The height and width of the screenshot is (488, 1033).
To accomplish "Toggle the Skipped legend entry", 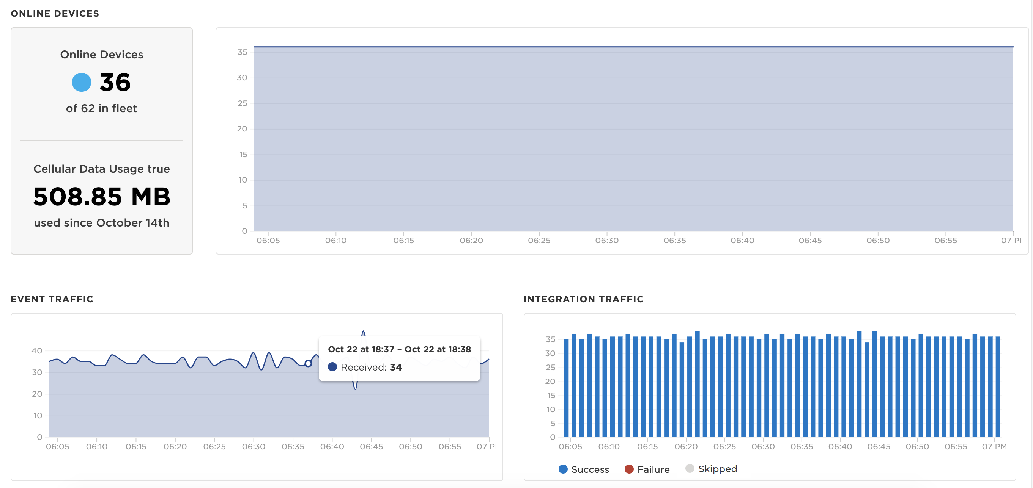I will [711, 469].
